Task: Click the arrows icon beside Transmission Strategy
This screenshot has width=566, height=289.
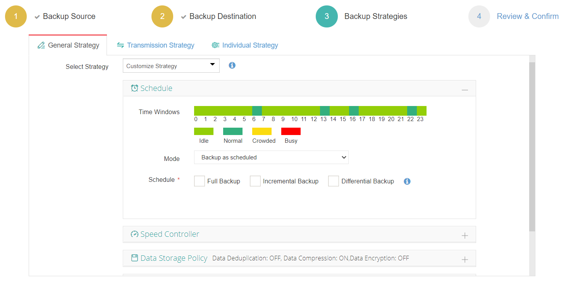Action: (120, 45)
